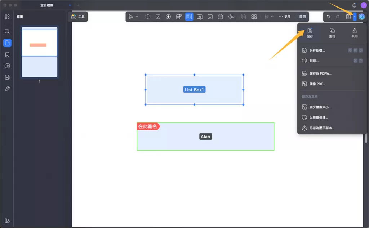Open the purple user account avatar
Viewport: 369px width, 228px height.
pos(364,5)
